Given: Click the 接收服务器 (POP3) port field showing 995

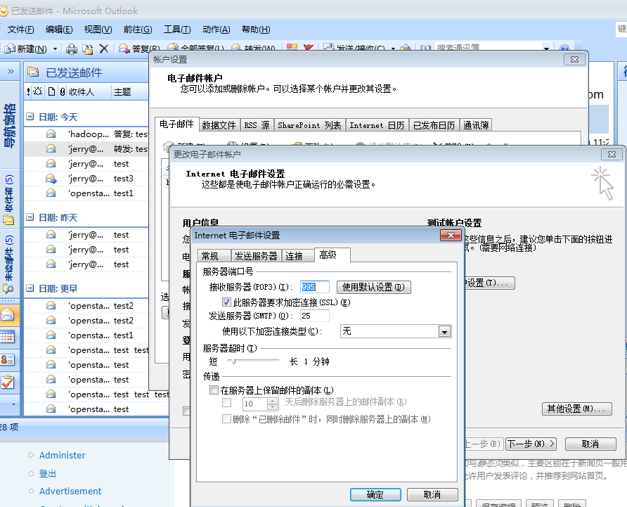Looking at the screenshot, I should [315, 287].
